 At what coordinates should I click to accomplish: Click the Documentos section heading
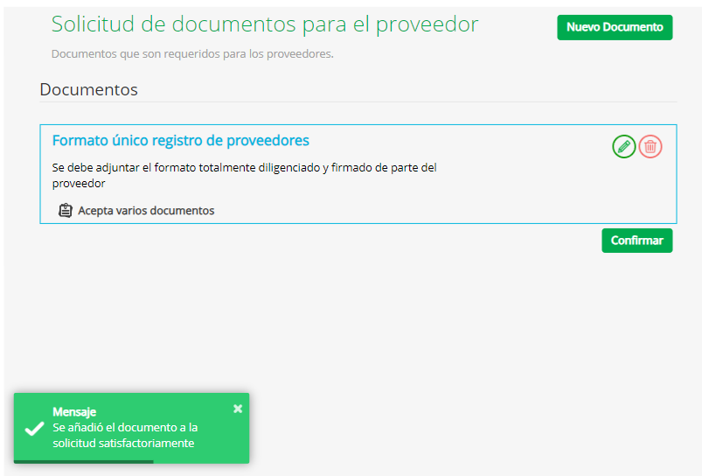pos(88,89)
